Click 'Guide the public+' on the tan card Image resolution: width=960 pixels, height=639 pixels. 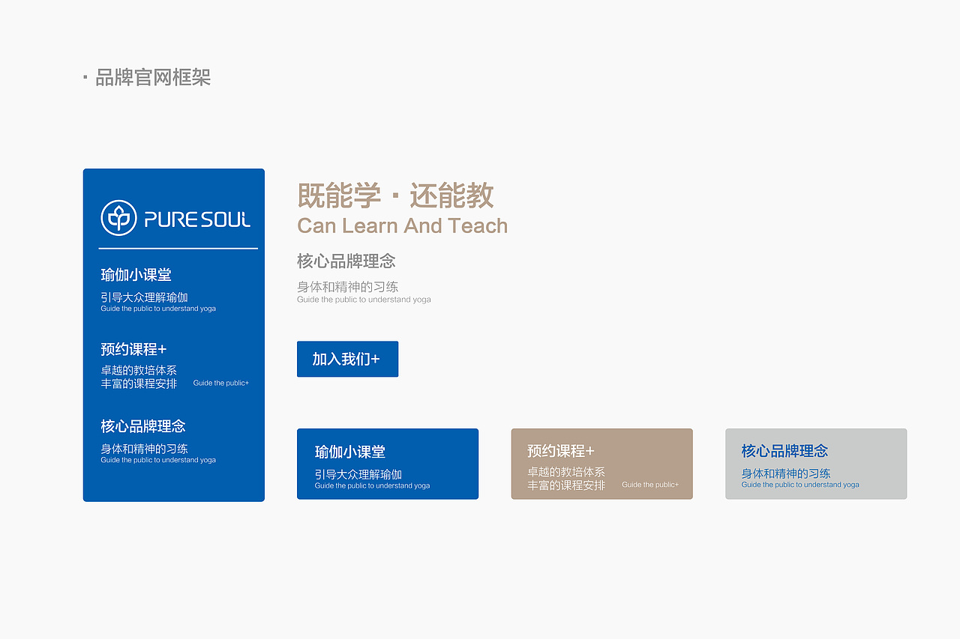click(x=649, y=485)
